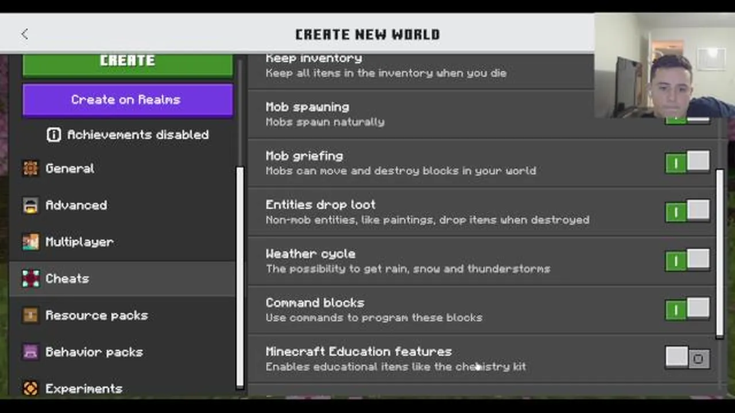Click the Multiplayer icon
The image size is (735, 413).
point(30,241)
